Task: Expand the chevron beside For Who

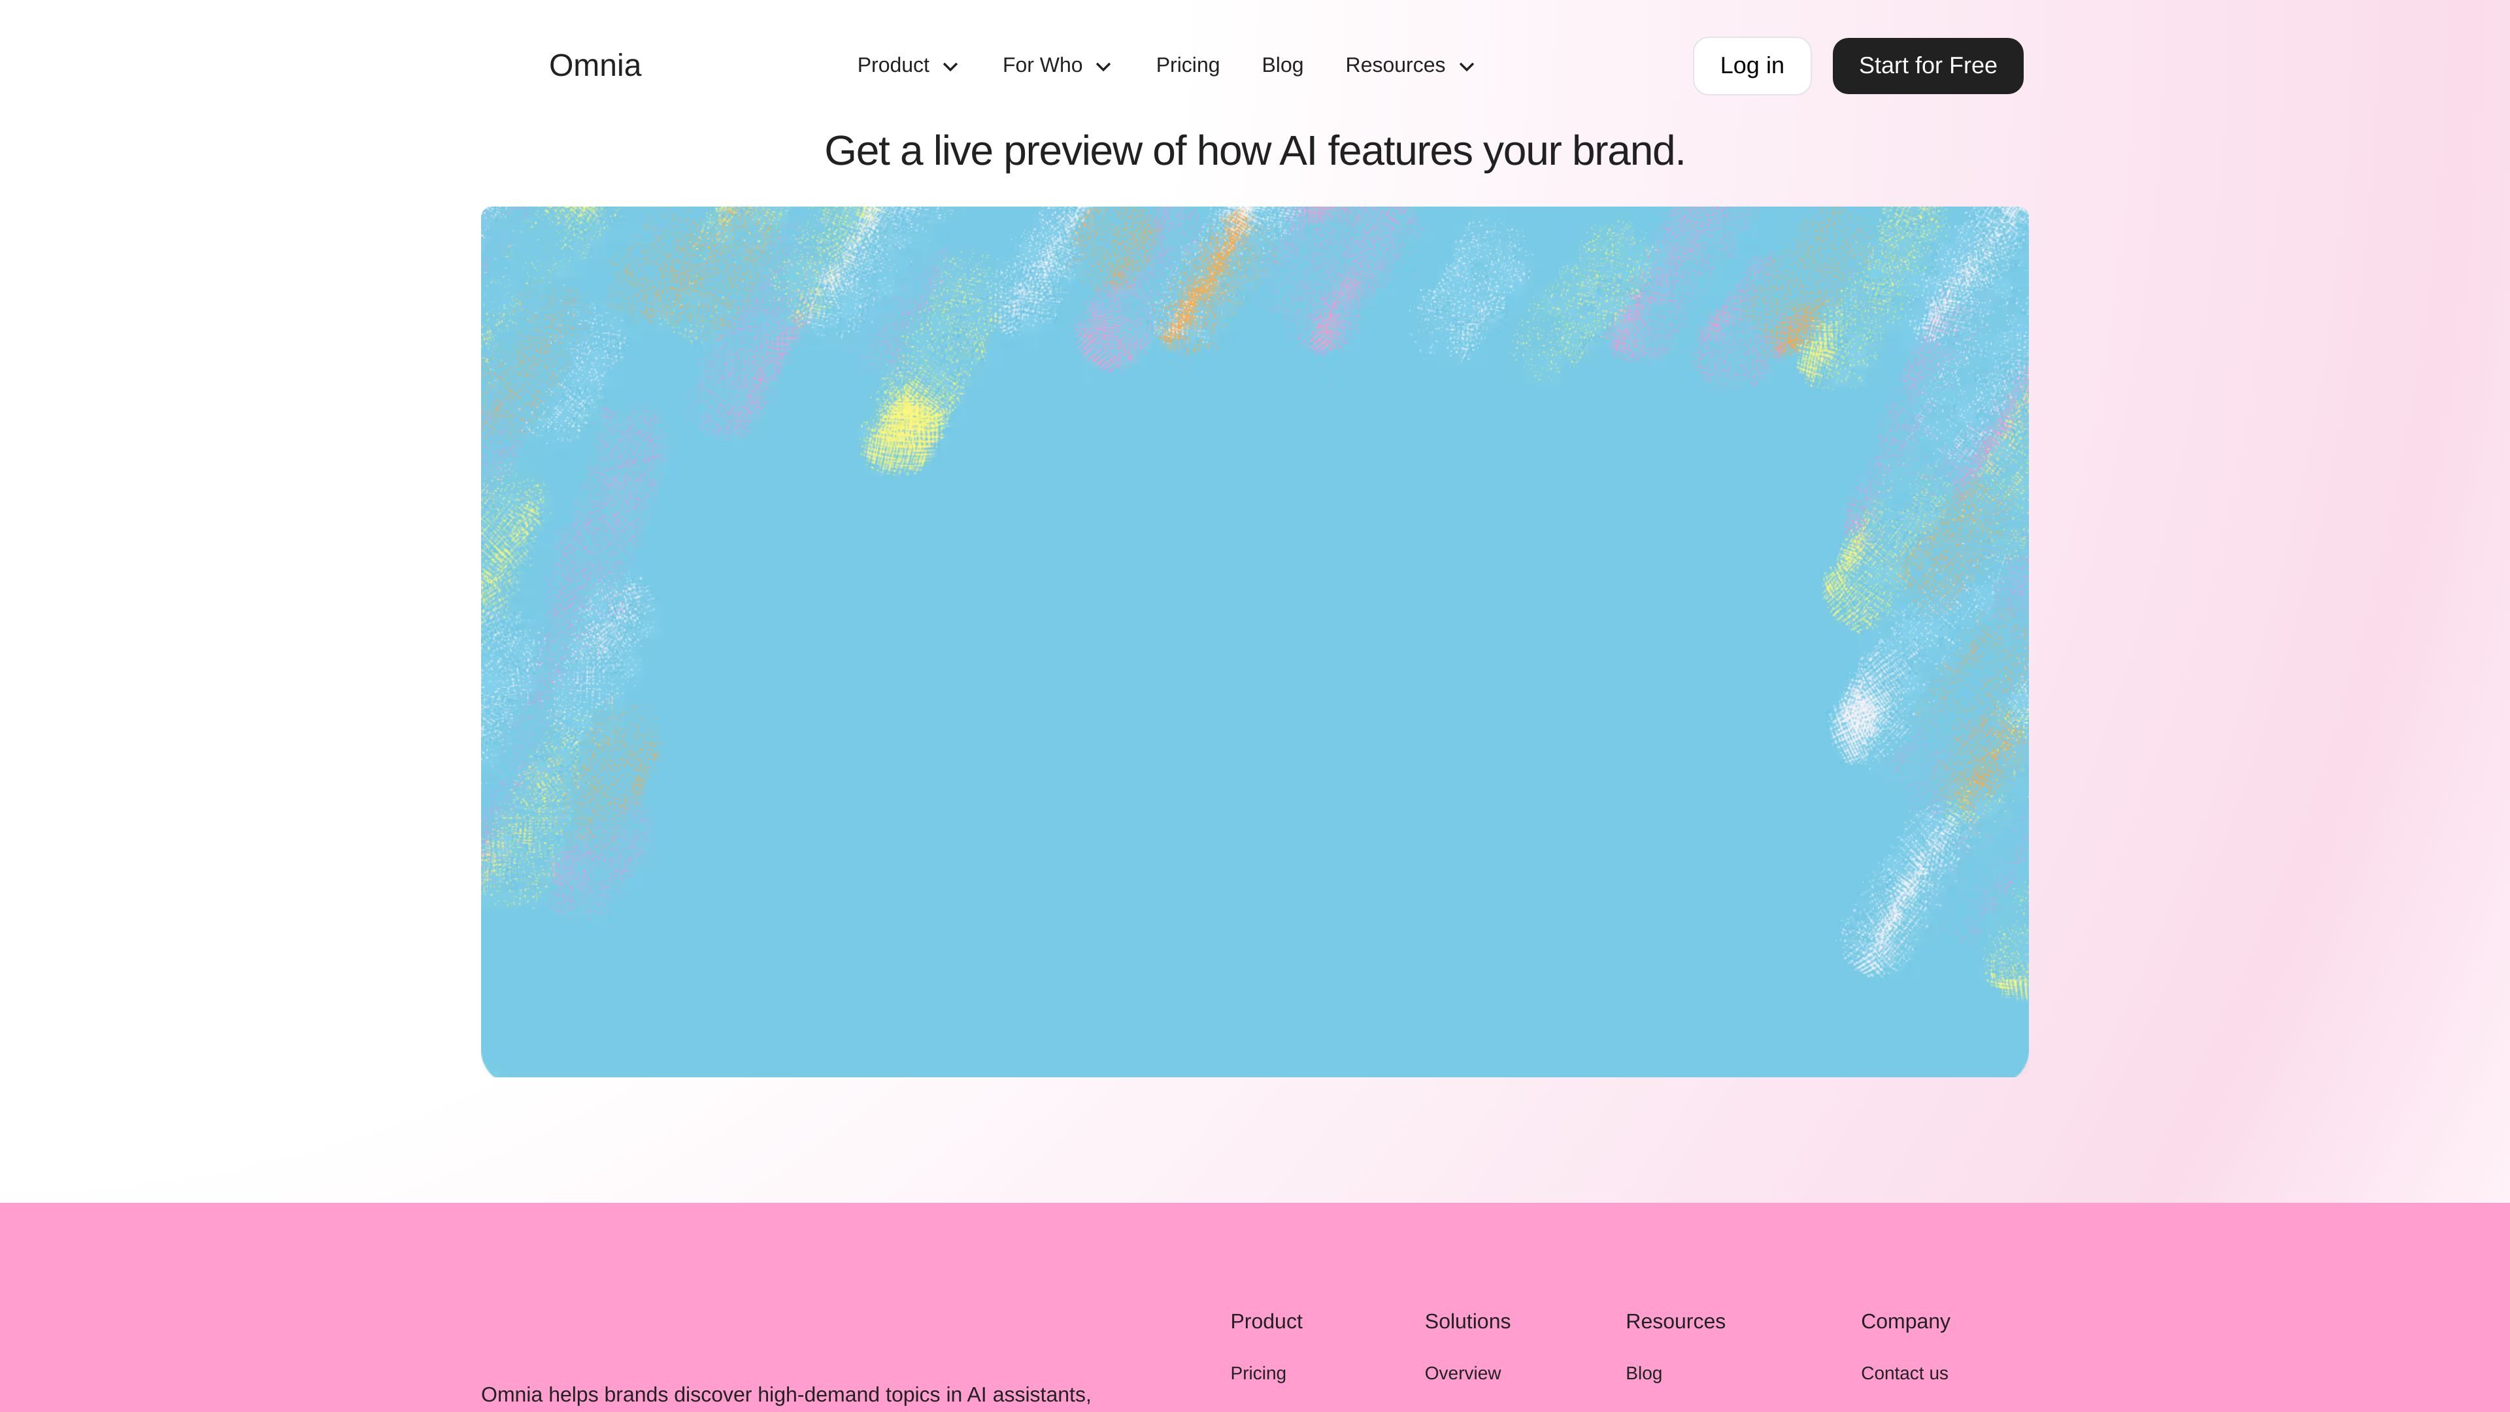Action: tap(1103, 66)
